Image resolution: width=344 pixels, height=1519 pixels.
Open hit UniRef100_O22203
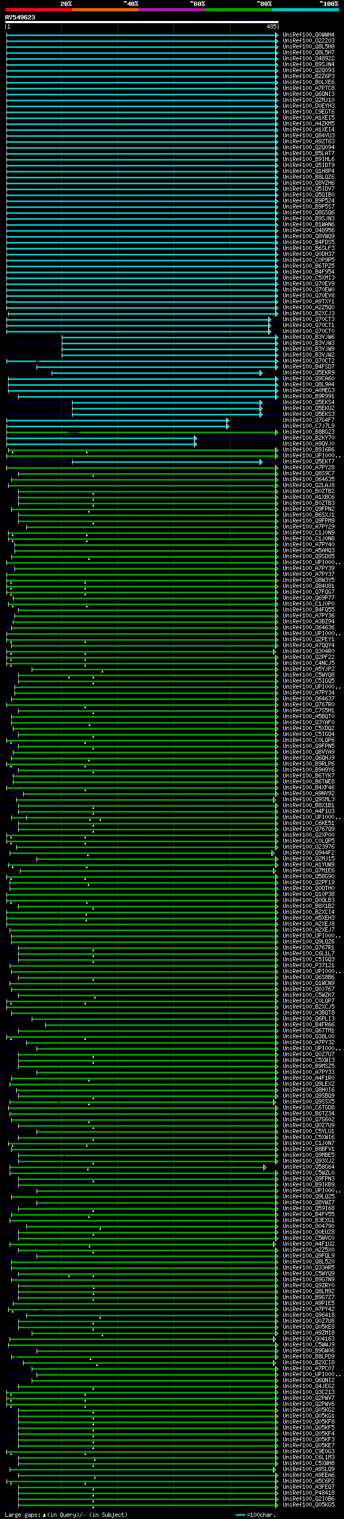coord(309,41)
